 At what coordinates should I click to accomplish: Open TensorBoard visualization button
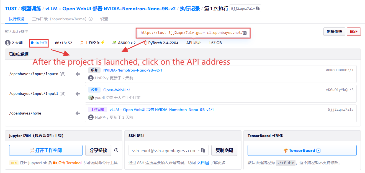(302, 150)
